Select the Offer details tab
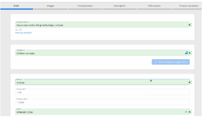Viewport: 202px width, 117px height. (x=154, y=6)
